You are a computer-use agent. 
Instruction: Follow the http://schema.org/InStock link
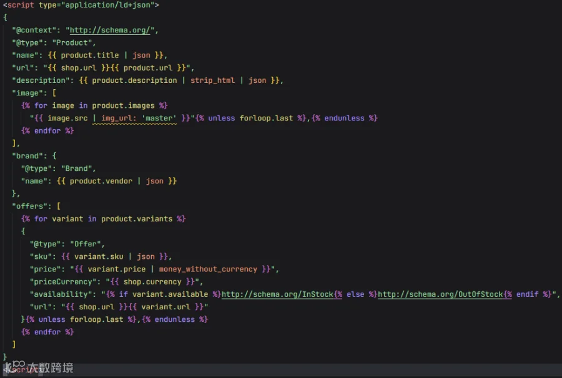tap(277, 294)
